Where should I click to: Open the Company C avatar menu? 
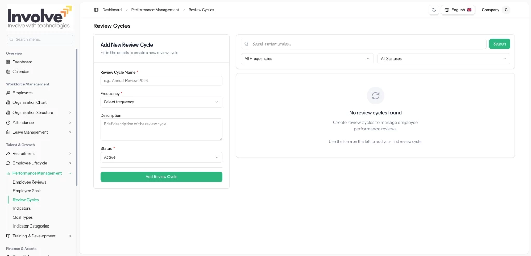click(x=496, y=10)
